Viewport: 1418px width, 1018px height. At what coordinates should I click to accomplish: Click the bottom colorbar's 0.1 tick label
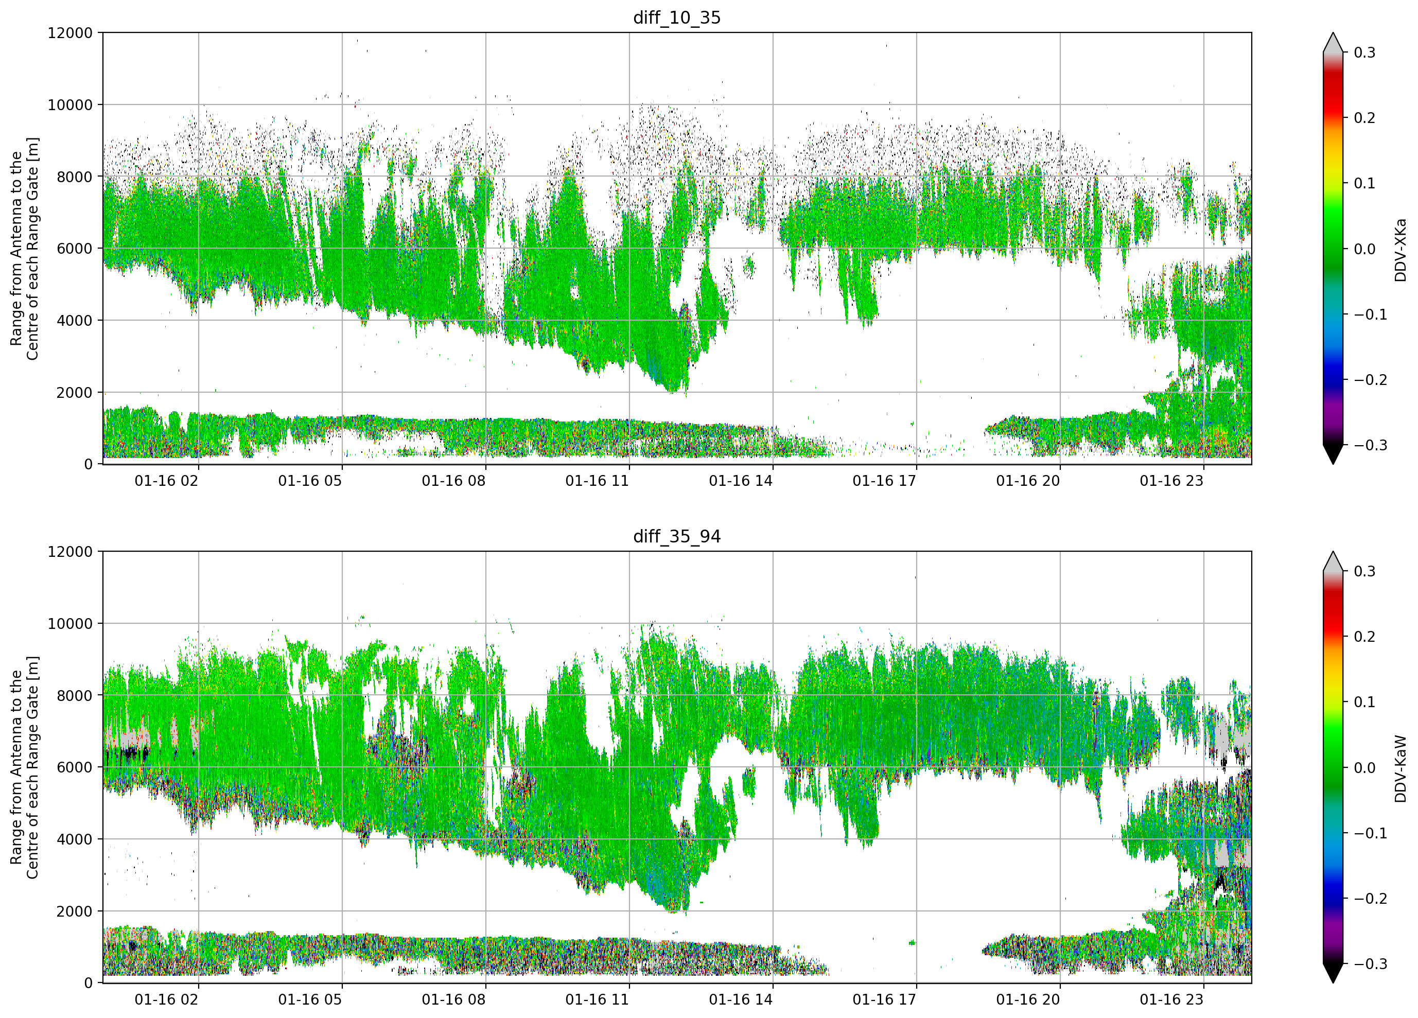(1365, 702)
